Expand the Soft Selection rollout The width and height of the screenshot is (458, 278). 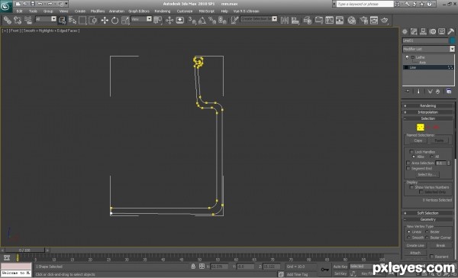[428, 213]
